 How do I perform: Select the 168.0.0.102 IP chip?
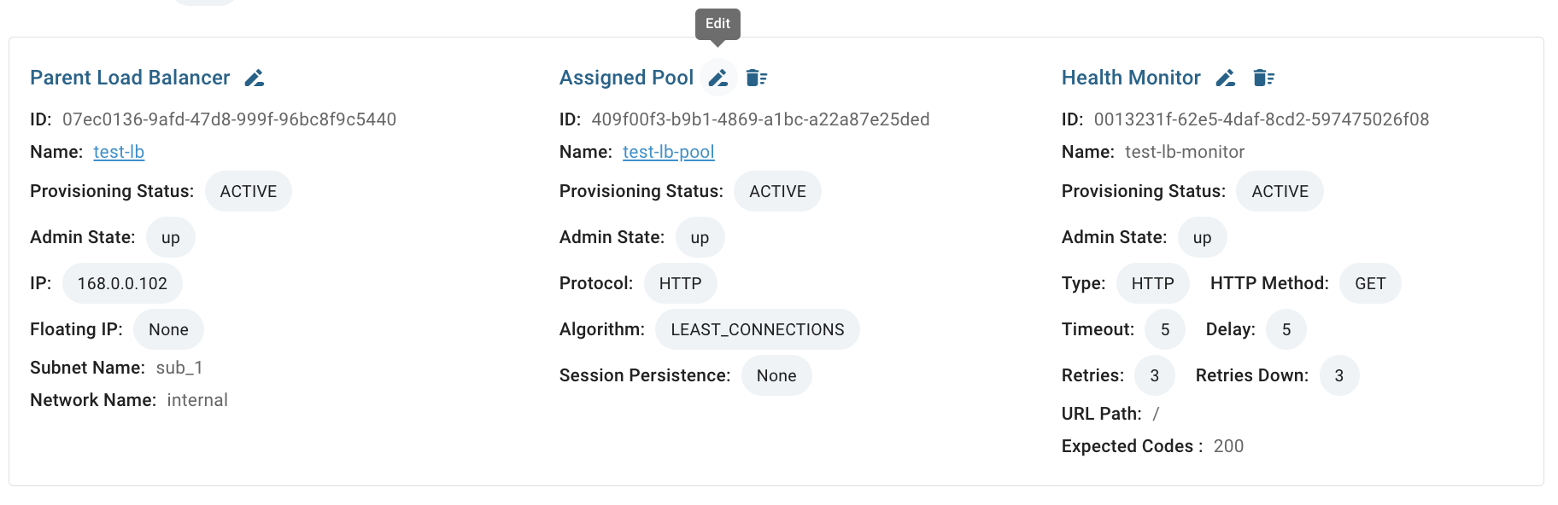(122, 283)
